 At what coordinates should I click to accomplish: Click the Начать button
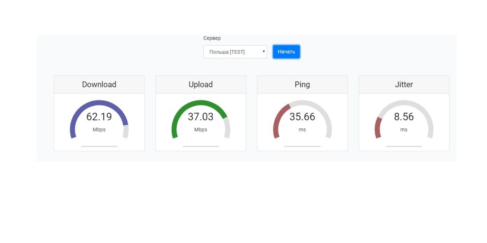[286, 52]
